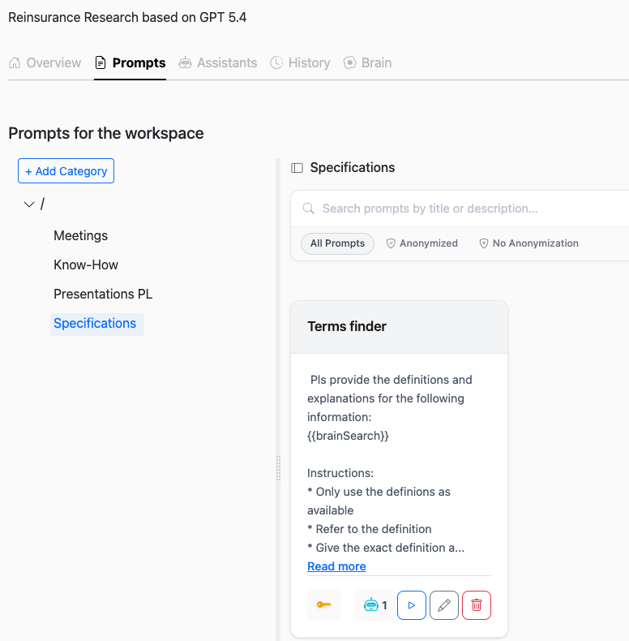The width and height of the screenshot is (629, 641).
Task: Run the Terms finder prompt play button
Action: [x=411, y=605]
